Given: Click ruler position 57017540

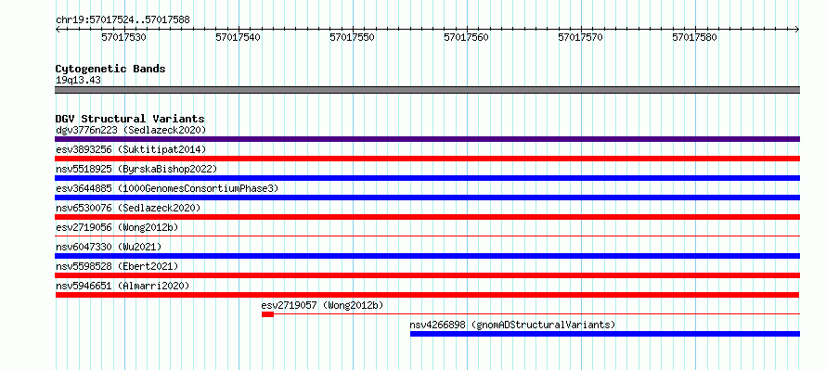Looking at the screenshot, I should pyautogui.click(x=239, y=37).
